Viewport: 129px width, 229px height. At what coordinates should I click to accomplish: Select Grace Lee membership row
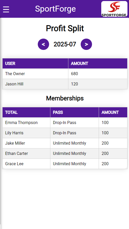click(65, 164)
